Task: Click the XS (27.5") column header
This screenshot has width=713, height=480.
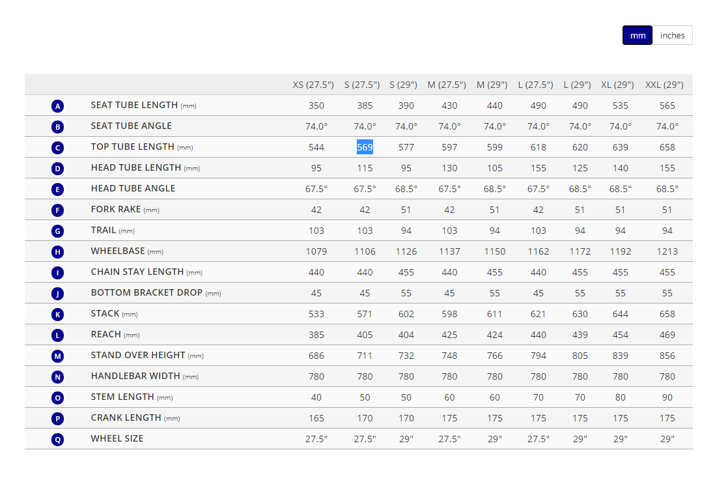Action: tap(313, 85)
